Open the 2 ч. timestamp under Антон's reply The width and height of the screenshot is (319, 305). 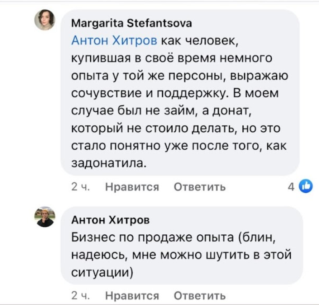tap(80, 295)
